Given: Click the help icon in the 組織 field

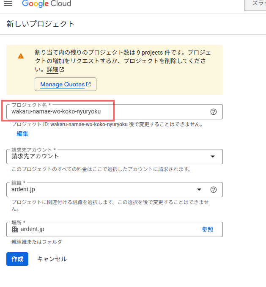Looking at the screenshot, I should (214, 190).
